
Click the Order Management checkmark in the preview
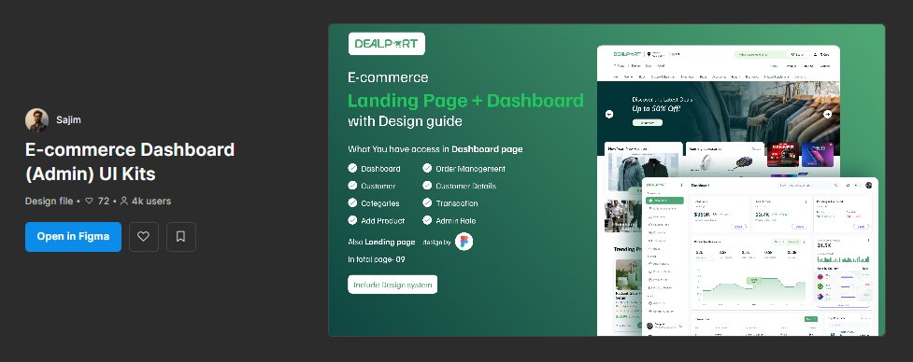(427, 168)
